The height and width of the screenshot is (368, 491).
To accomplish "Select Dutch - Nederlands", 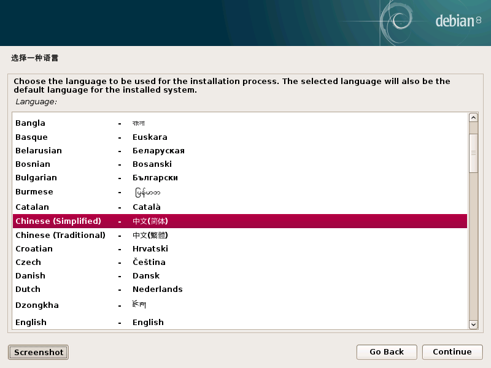I will pos(240,289).
